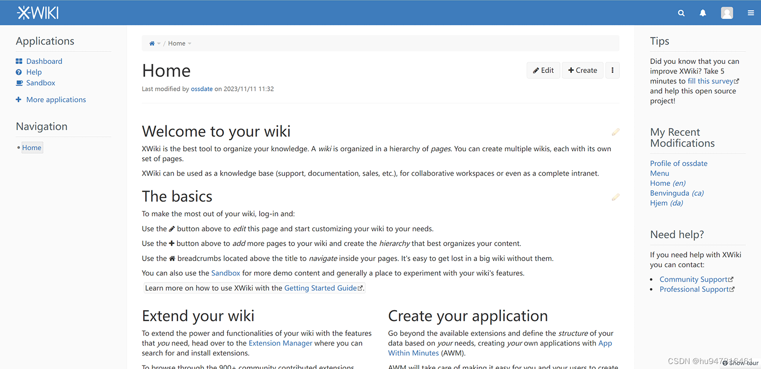Click the user avatar icon
The width and height of the screenshot is (761, 369).
(726, 12)
